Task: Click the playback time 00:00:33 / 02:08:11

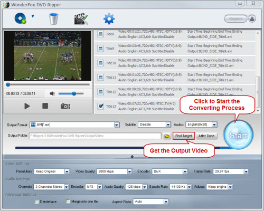Action: click(x=21, y=93)
